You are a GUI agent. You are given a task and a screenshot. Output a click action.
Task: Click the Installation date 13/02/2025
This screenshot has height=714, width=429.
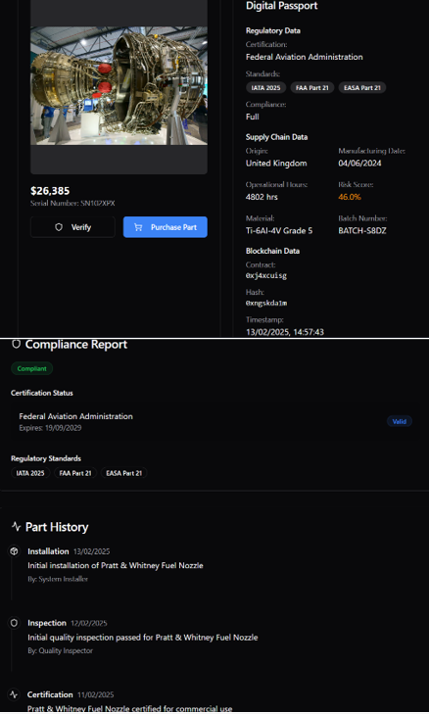click(91, 551)
